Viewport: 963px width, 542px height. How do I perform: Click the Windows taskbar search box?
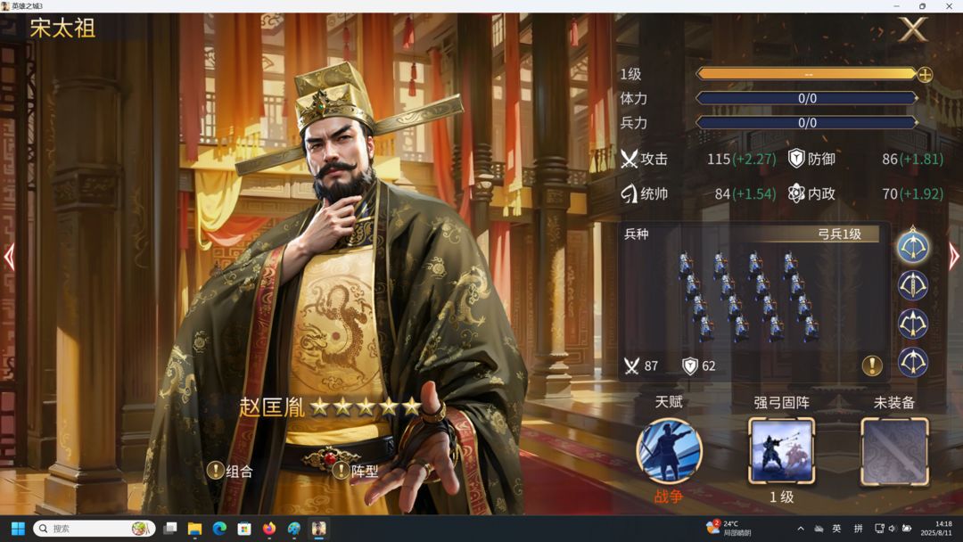pyautogui.click(x=94, y=529)
